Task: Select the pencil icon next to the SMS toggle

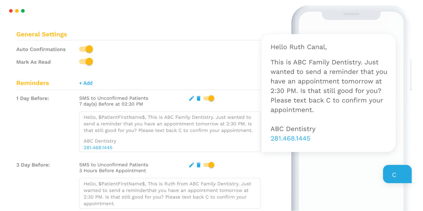Action: (x=191, y=98)
